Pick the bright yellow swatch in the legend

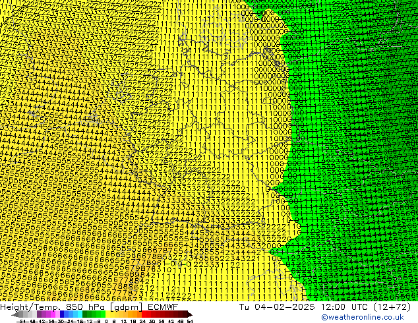107,314
